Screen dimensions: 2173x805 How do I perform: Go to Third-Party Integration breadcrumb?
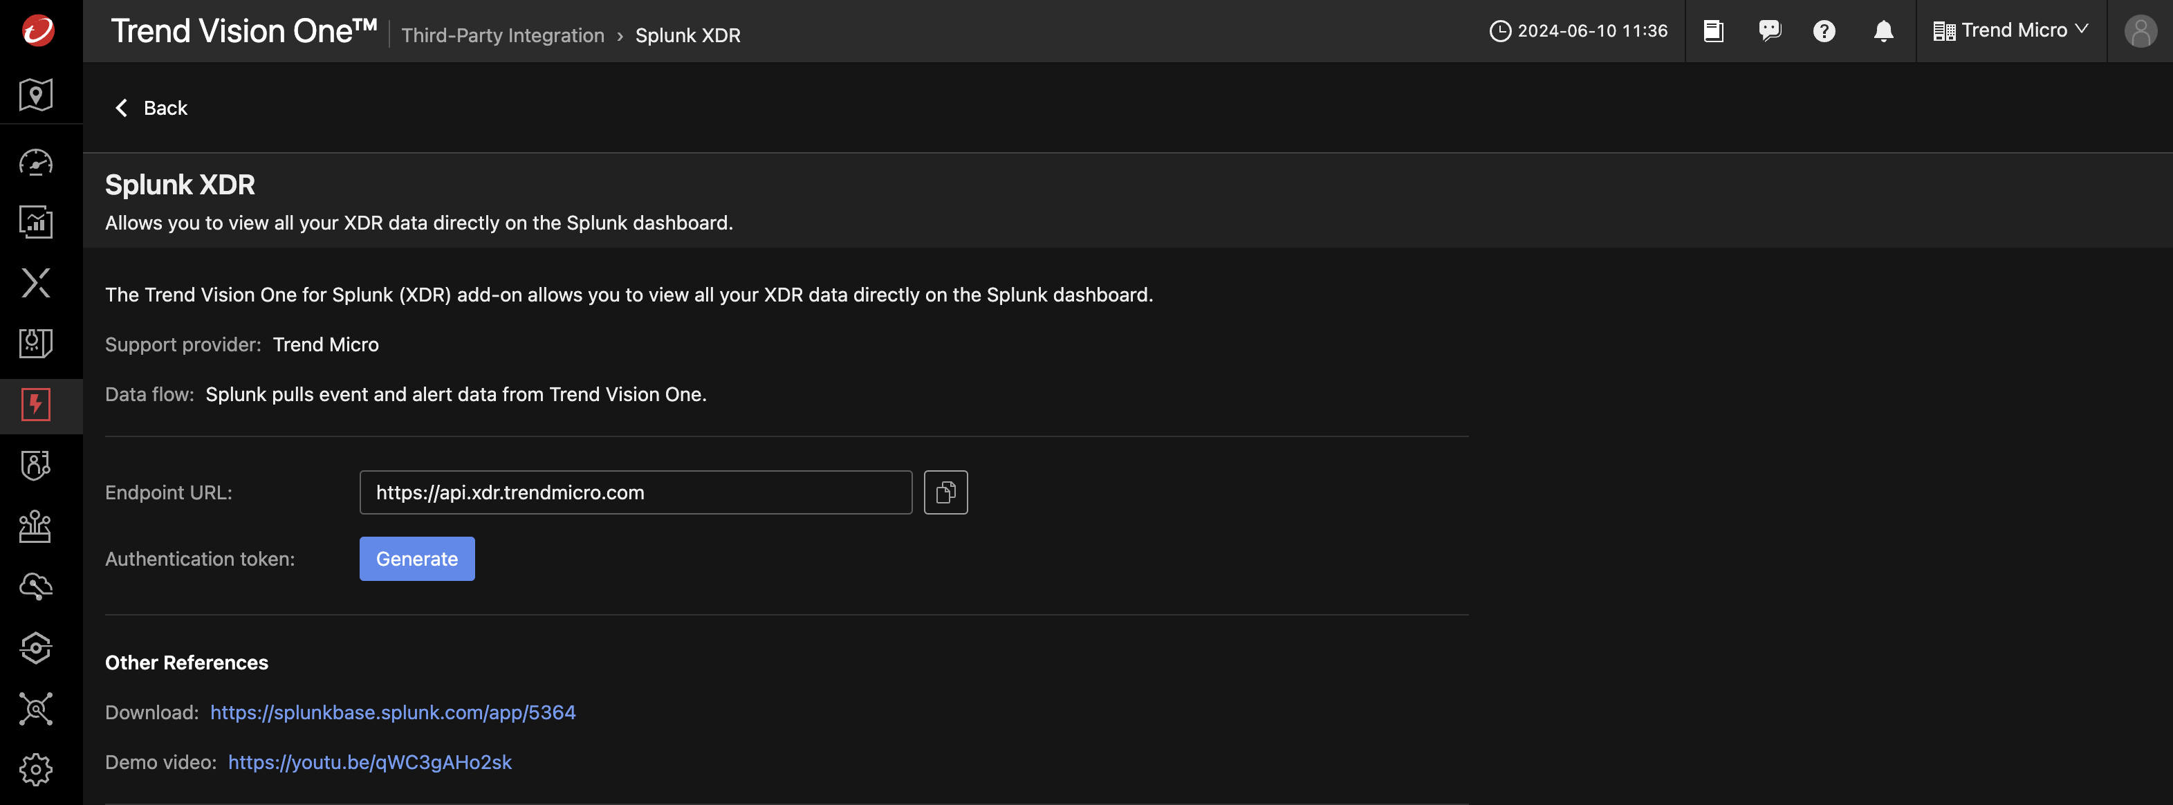[x=503, y=35]
